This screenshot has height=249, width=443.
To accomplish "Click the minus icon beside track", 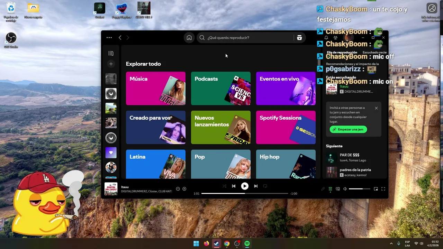I will coord(178,189).
